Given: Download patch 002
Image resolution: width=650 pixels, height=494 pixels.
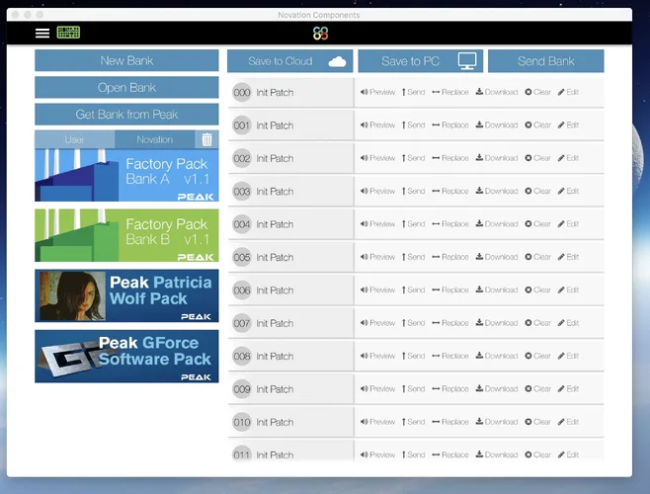Looking at the screenshot, I should [497, 158].
